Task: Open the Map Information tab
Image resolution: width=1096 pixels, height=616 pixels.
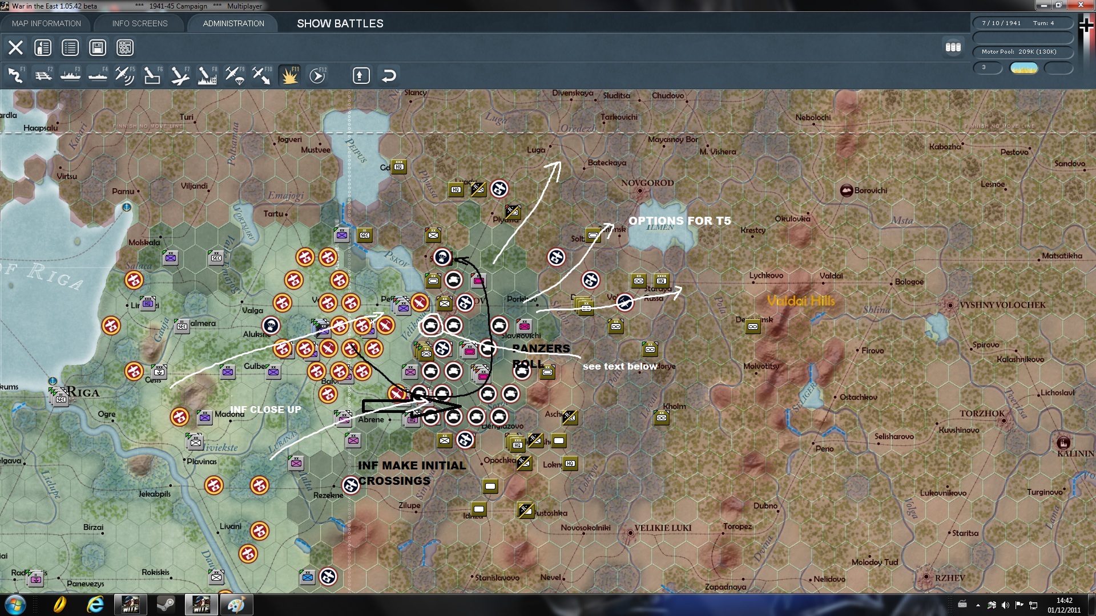Action: (x=46, y=23)
